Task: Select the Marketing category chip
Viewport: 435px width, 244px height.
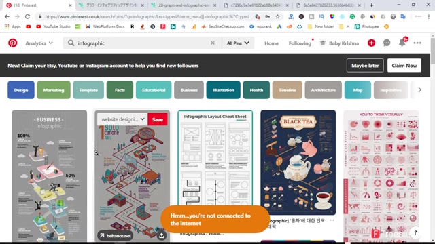Action: pyautogui.click(x=54, y=90)
